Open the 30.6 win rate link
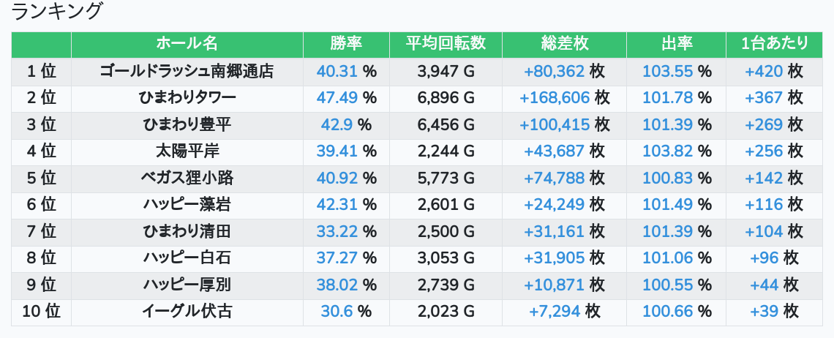Screen dimensions: 834x338 pos(337,312)
